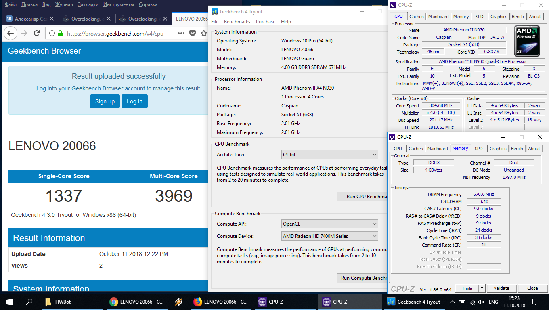The image size is (549, 310).
Task: Open the Architecture 64-bit dropdown
Action: coord(330,155)
